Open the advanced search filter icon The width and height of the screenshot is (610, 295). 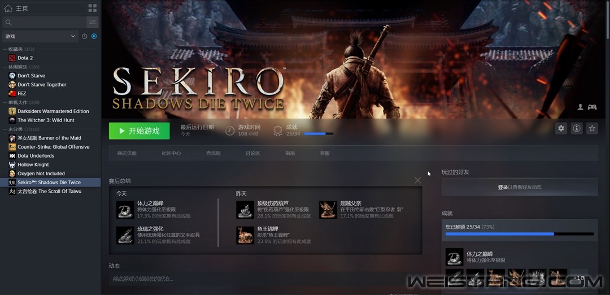click(x=92, y=22)
